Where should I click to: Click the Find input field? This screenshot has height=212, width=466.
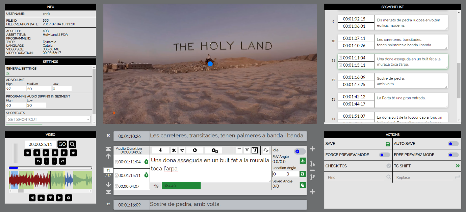[x=355, y=177]
